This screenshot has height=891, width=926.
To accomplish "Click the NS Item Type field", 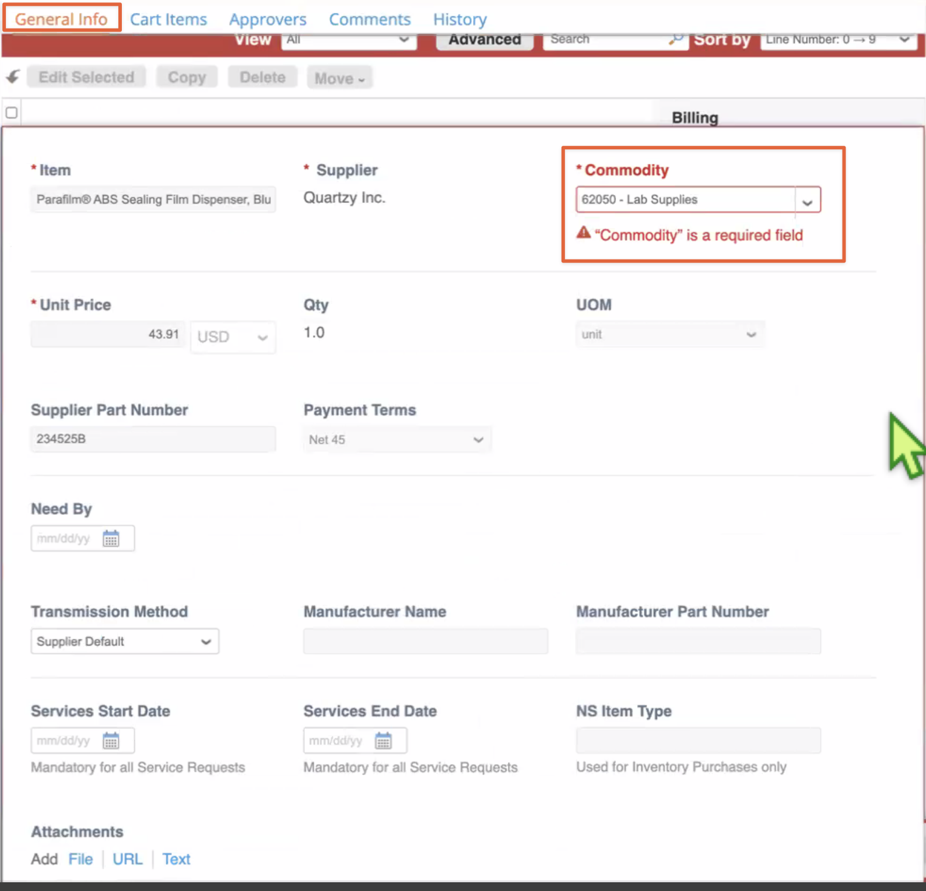I will [699, 741].
